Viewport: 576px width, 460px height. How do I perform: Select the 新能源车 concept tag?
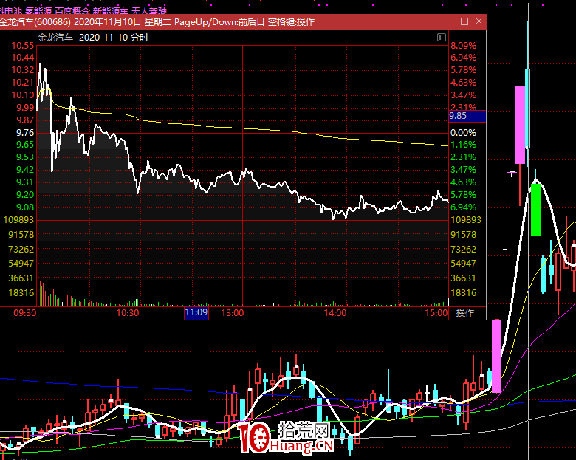pos(110,11)
